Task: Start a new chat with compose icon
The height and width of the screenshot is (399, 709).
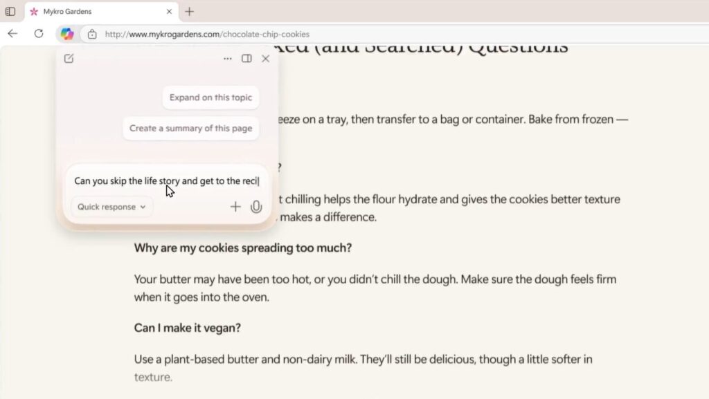Action: click(69, 59)
